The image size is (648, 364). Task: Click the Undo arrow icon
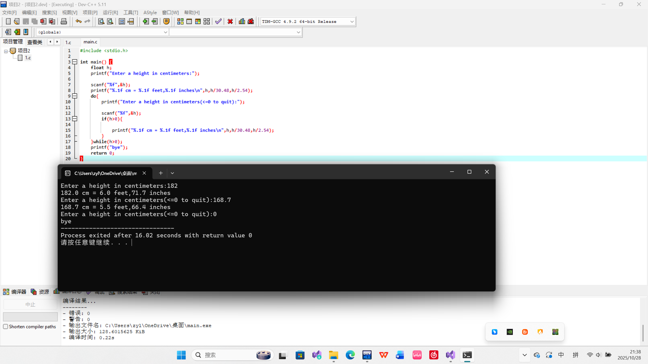[78, 21]
